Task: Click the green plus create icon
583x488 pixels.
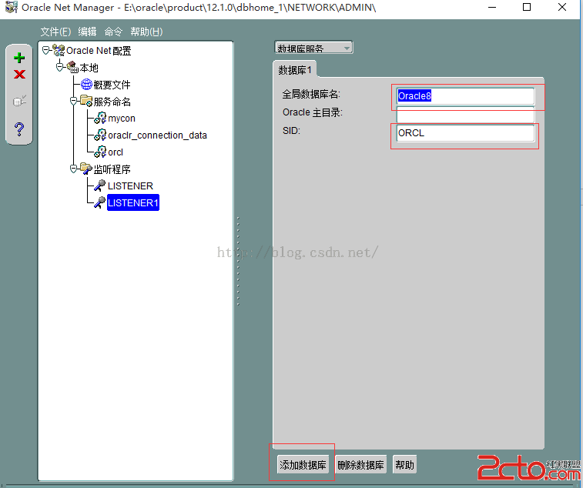Action: point(19,58)
